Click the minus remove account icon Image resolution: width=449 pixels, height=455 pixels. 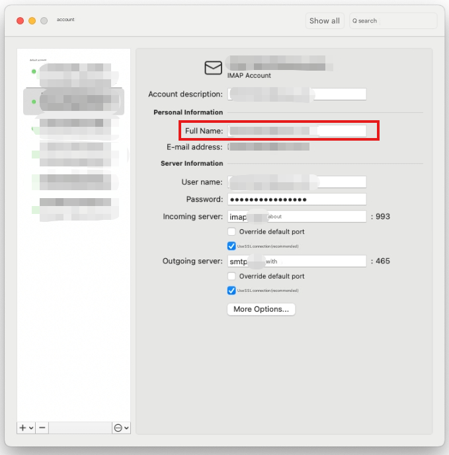click(42, 428)
